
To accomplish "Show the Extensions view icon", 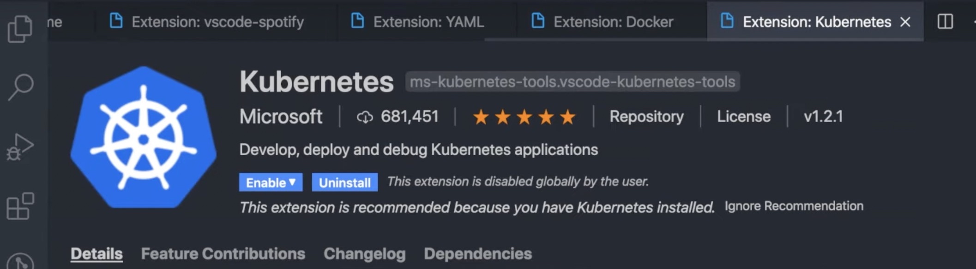I will coord(20,206).
